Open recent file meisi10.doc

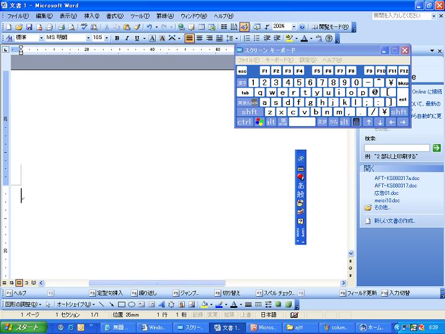(387, 201)
